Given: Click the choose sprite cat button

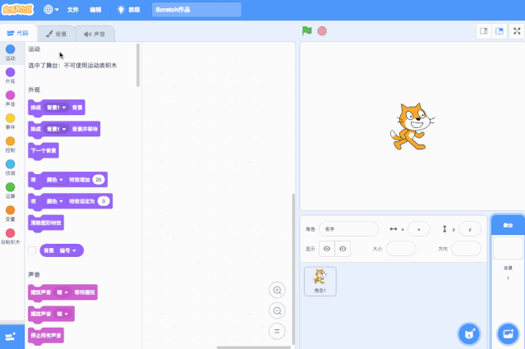Looking at the screenshot, I should coord(469,333).
